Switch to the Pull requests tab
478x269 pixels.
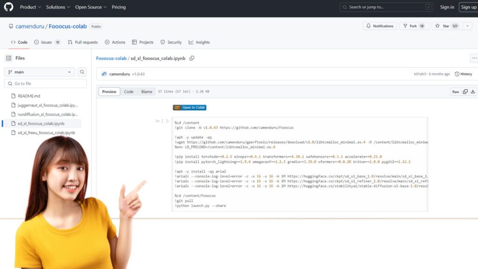tap(83, 42)
